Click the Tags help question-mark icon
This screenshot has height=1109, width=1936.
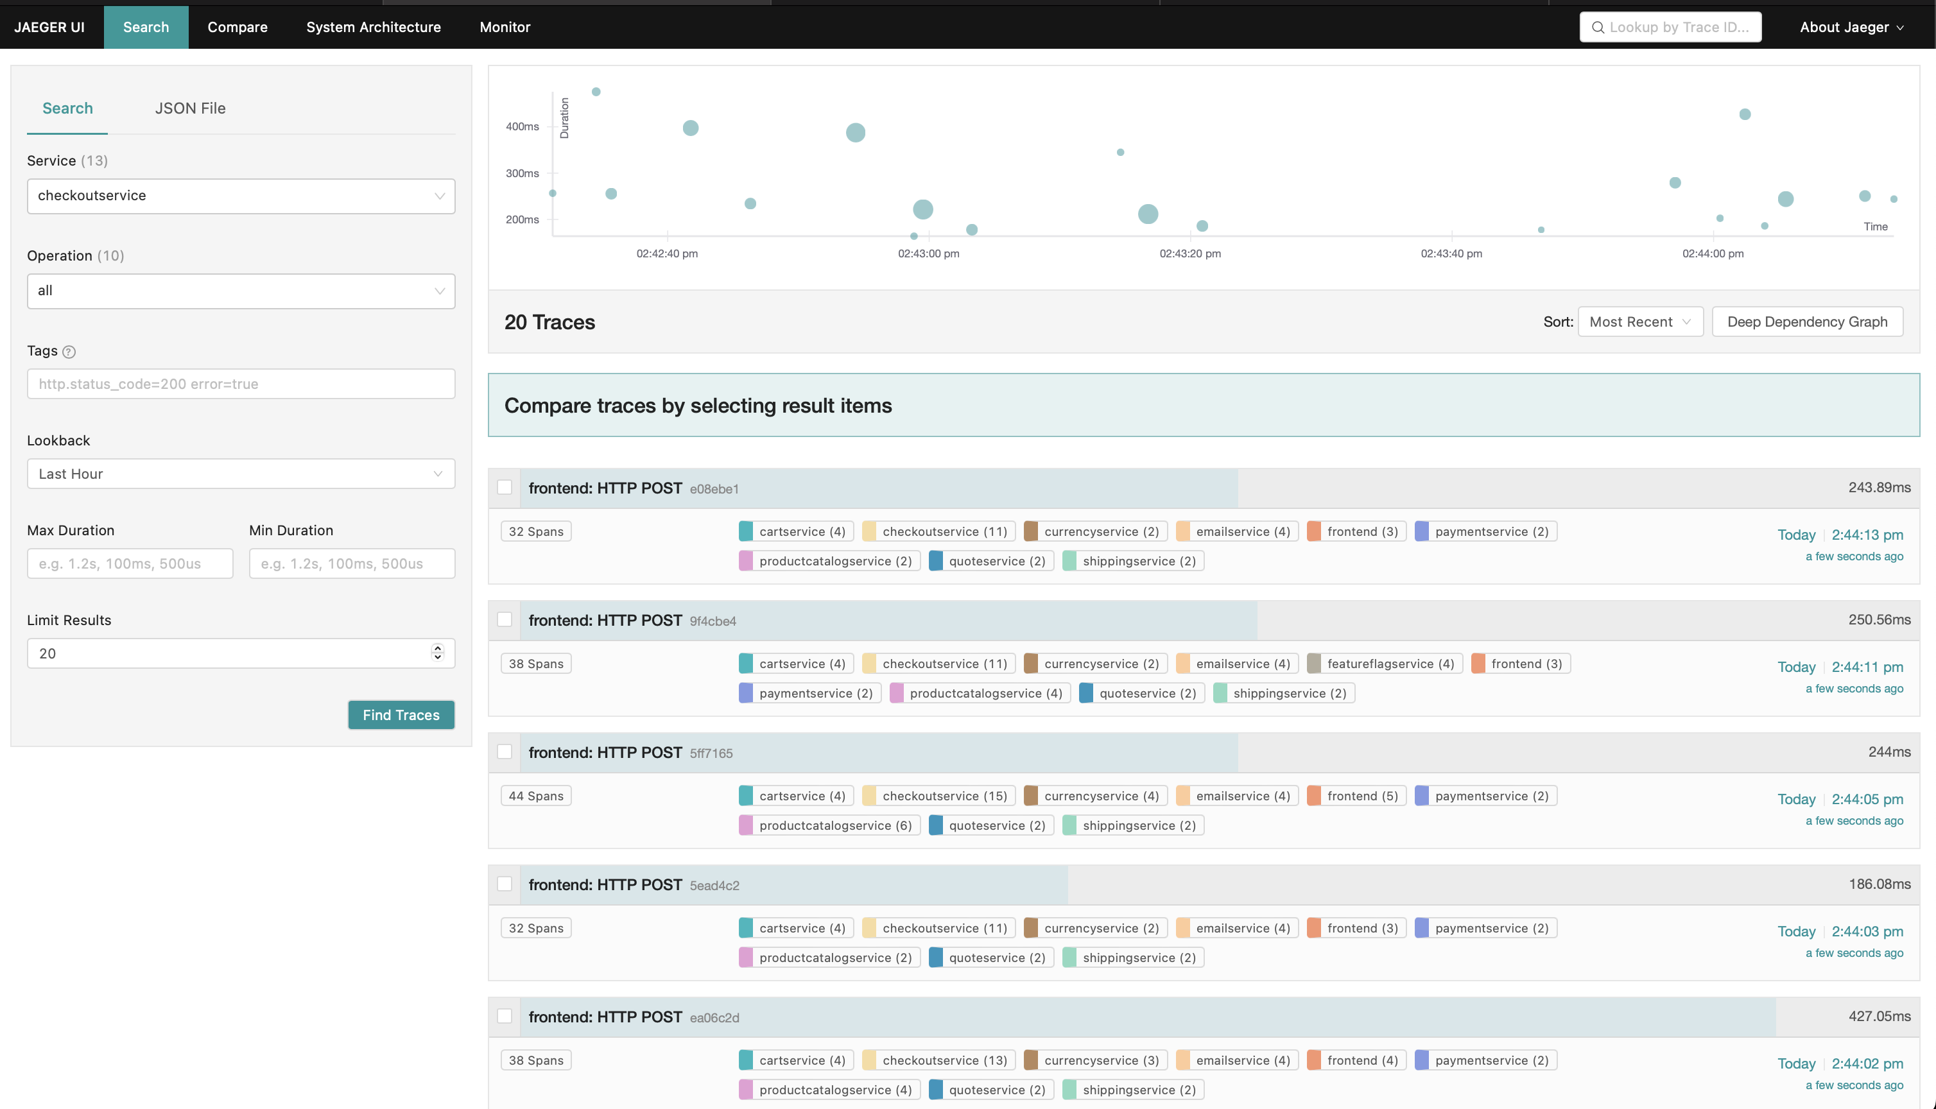point(69,351)
